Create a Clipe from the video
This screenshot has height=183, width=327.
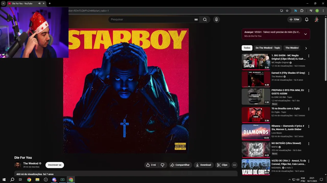click(x=222, y=165)
